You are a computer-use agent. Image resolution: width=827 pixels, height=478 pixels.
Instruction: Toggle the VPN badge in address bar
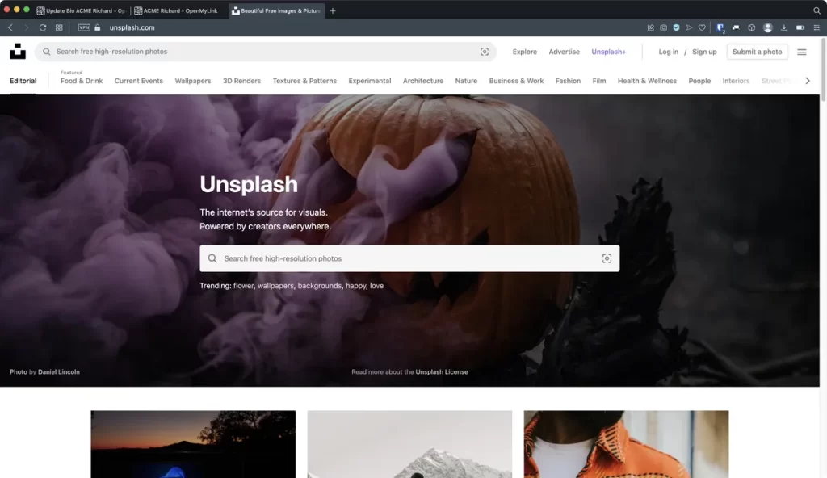[84, 27]
